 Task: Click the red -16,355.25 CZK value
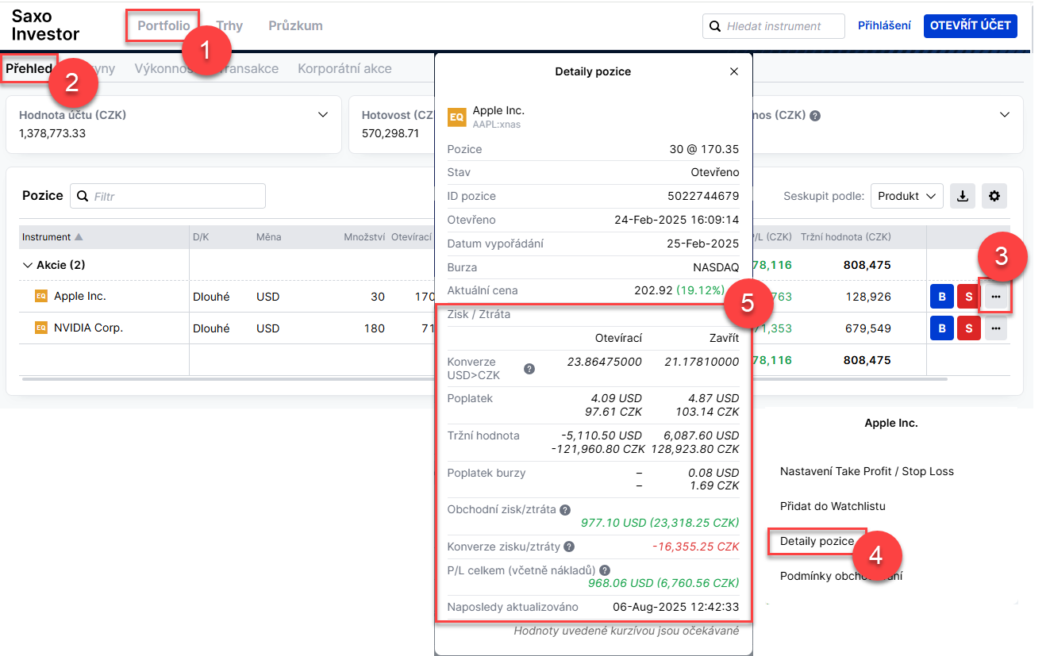click(695, 547)
